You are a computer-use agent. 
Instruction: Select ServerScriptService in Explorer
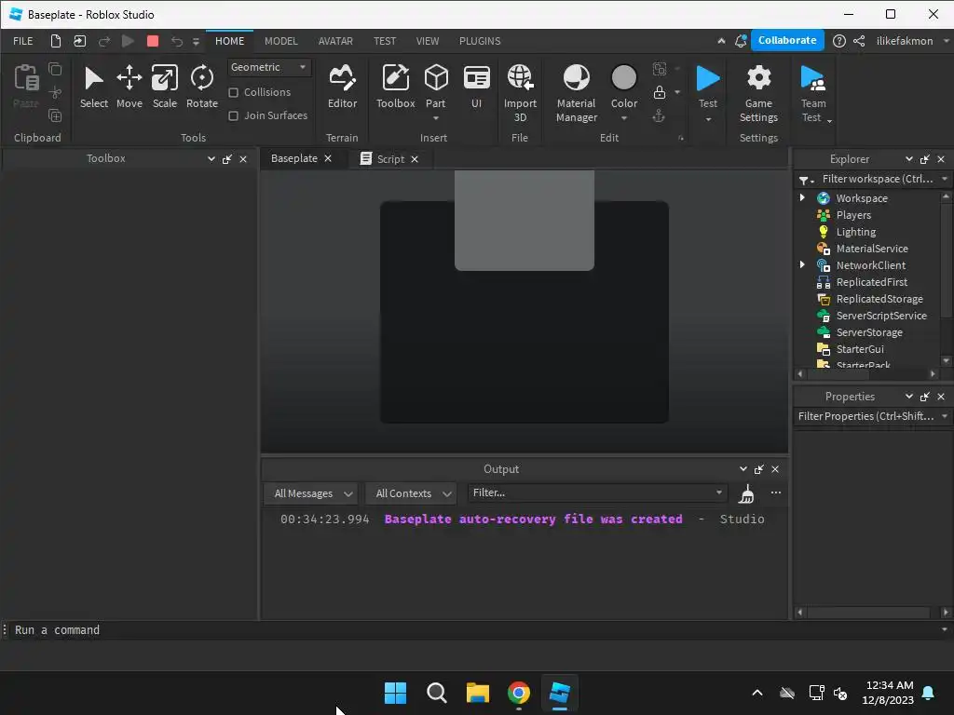[880, 316]
